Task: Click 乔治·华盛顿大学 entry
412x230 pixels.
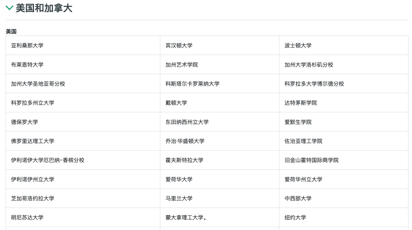Action: pos(185,141)
